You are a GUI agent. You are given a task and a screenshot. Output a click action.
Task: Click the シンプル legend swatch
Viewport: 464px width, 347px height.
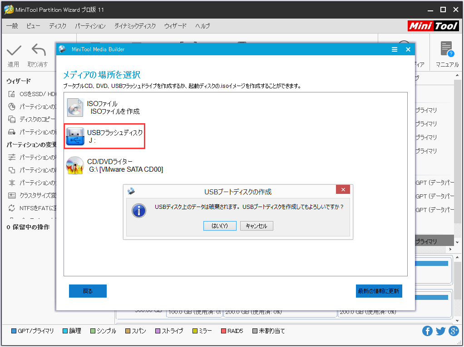point(93,331)
